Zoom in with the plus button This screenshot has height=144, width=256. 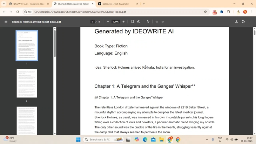(x=124, y=22)
